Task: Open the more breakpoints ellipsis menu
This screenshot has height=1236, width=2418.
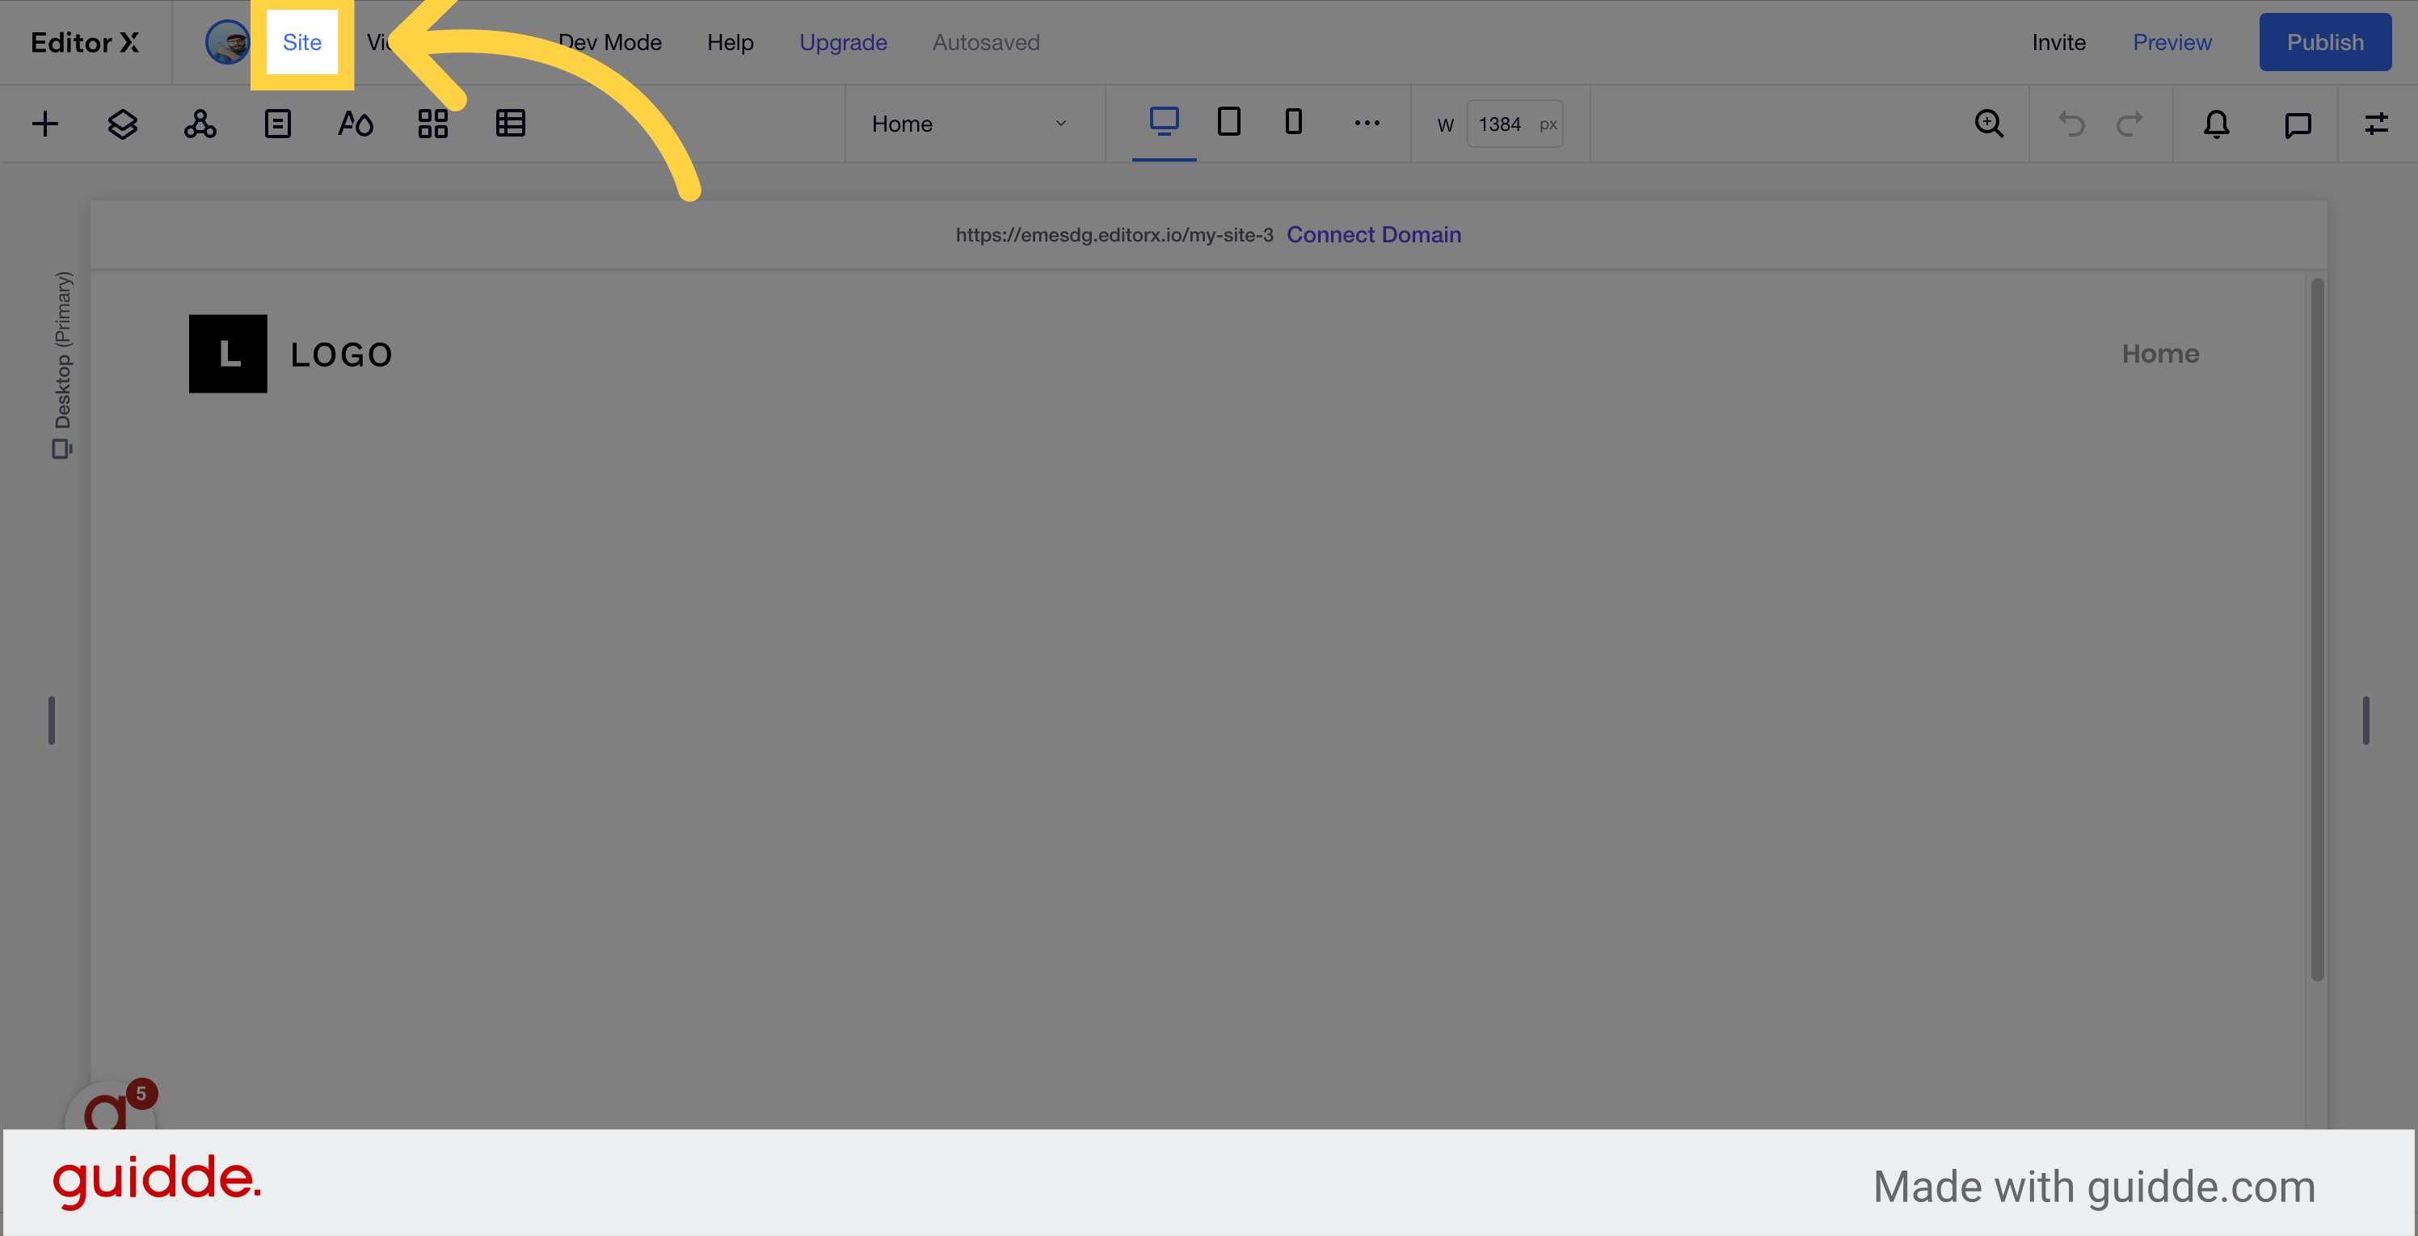Action: (x=1366, y=124)
